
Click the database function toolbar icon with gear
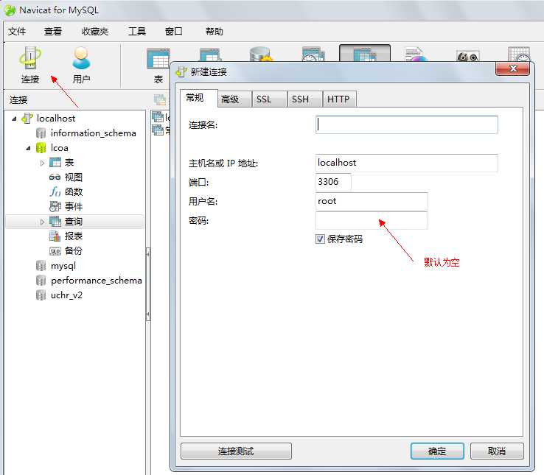[x=261, y=54]
